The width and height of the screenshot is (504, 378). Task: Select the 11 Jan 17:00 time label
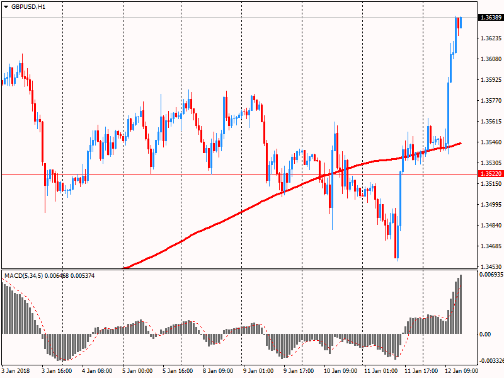[x=422, y=371]
